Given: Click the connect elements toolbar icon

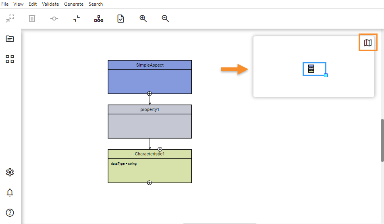Looking at the screenshot, I should [54, 19].
